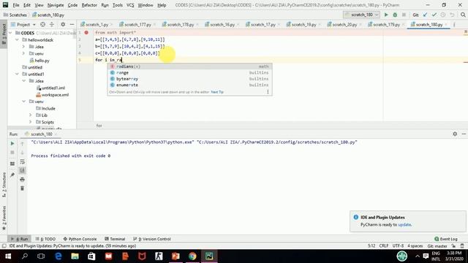This screenshot has height=263, width=468.
Task: Open the Version Control tool window
Action: [x=152, y=239]
